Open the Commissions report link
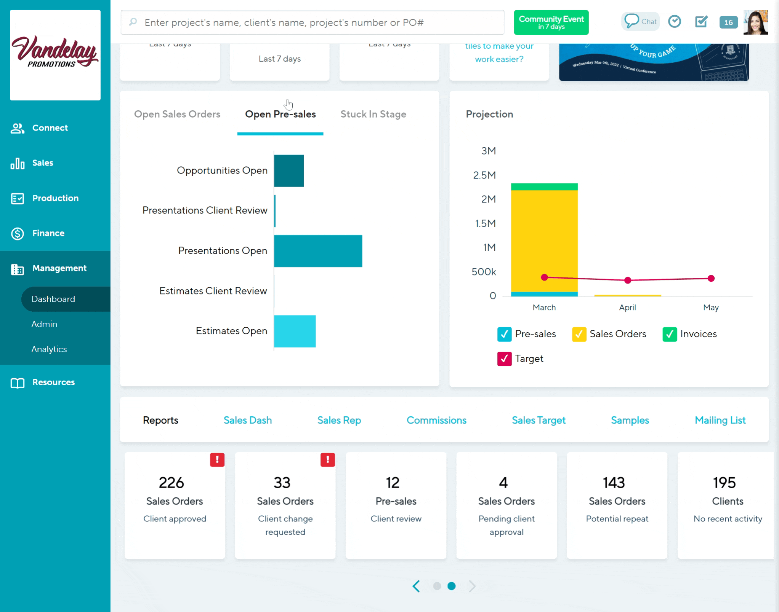 (436, 420)
